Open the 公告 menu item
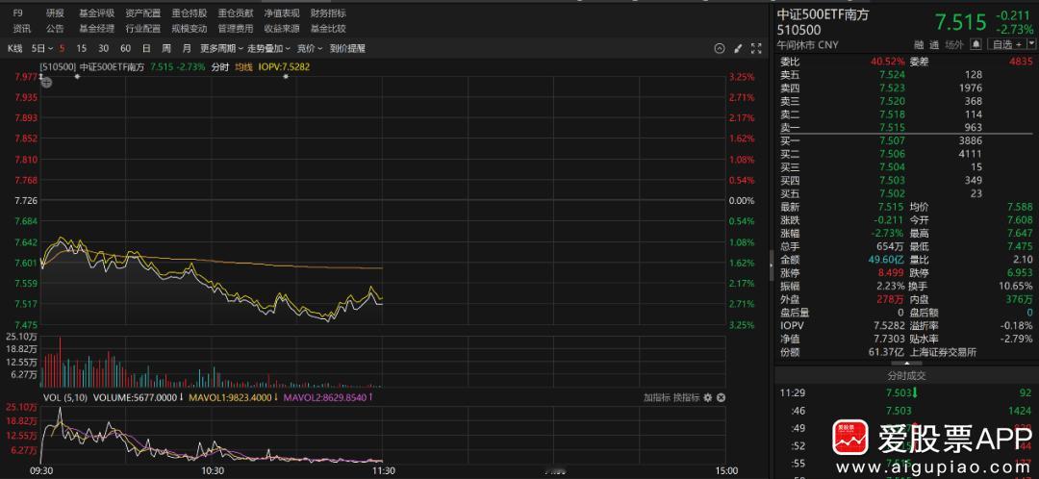 coord(55,29)
